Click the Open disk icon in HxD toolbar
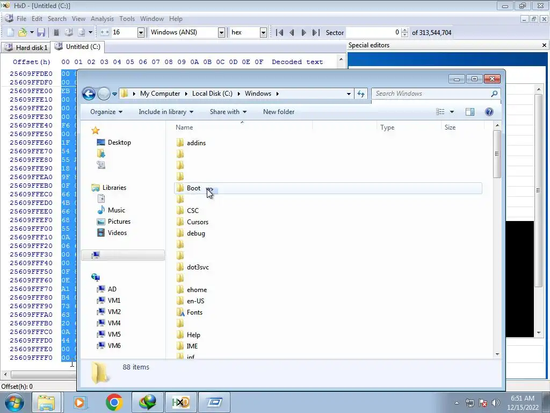 [69, 32]
